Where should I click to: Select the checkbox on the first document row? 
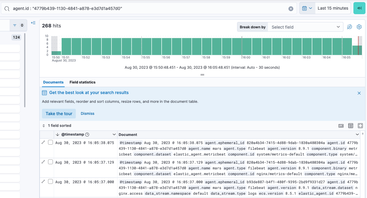50,142
